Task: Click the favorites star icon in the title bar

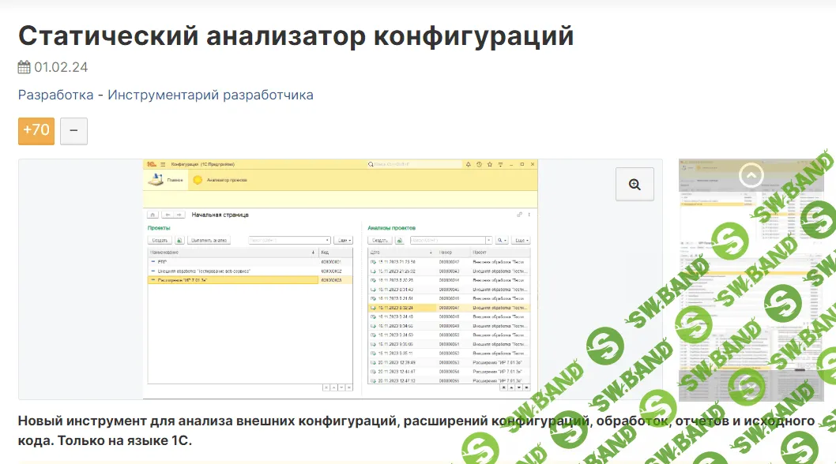Action: 490,164
